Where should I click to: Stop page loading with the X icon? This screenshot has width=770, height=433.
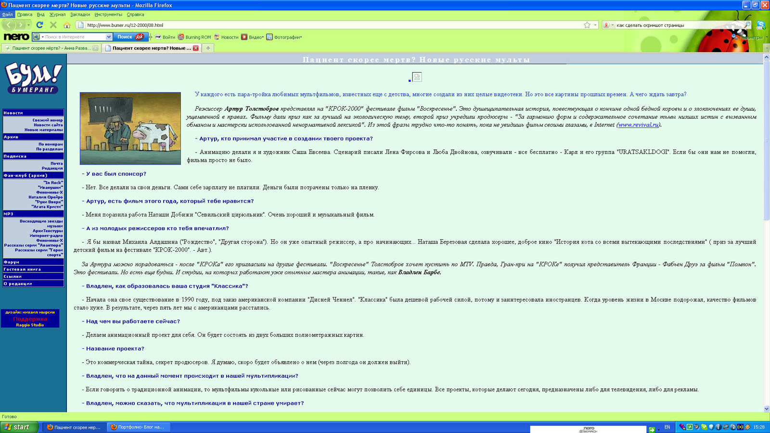tap(53, 25)
